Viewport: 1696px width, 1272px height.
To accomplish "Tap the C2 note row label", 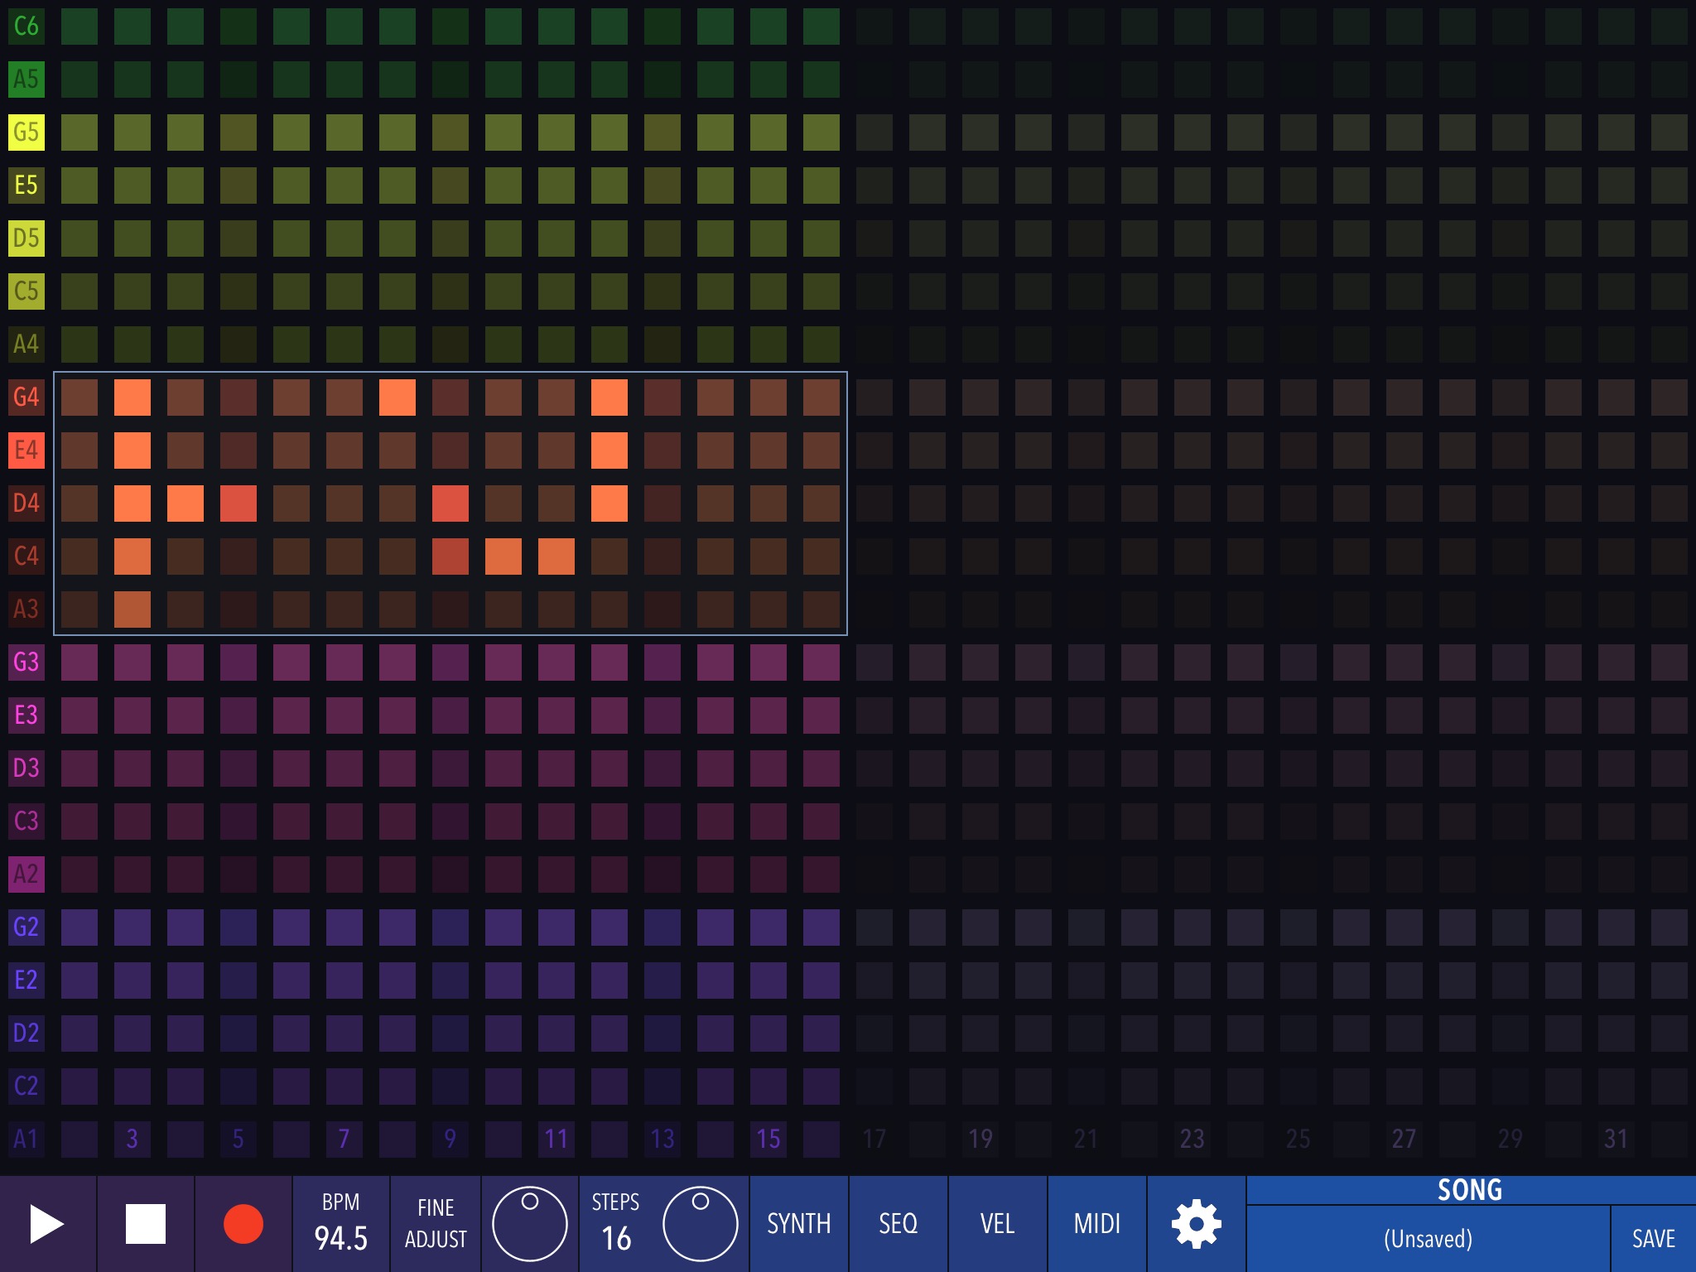I will click(x=26, y=1086).
